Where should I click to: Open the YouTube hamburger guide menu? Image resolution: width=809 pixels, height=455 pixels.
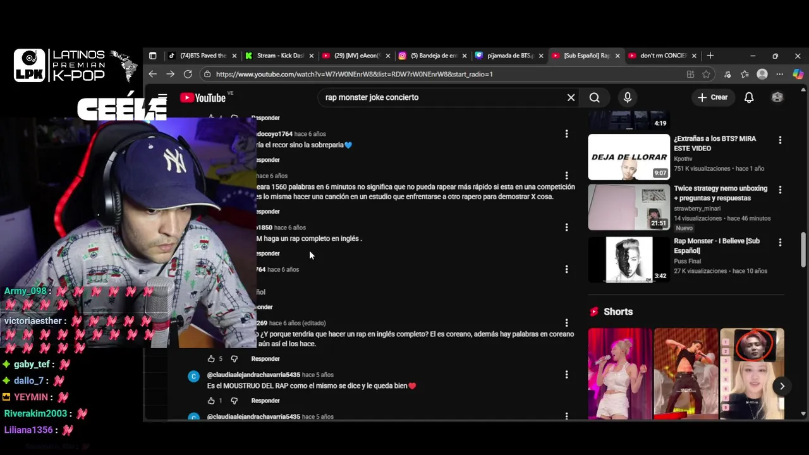click(x=162, y=97)
